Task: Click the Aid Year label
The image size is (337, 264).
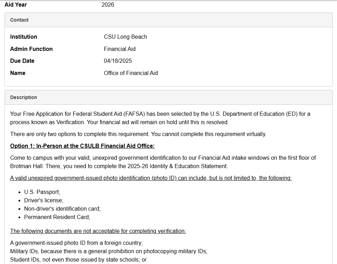Action: [16, 5]
